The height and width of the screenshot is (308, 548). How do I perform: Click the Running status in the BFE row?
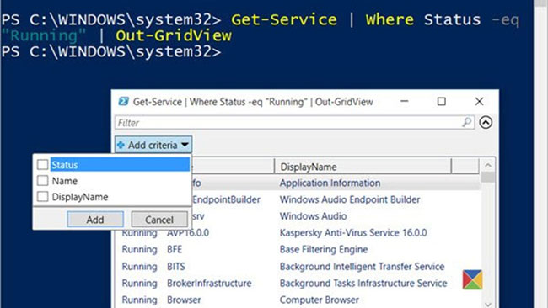tap(139, 249)
